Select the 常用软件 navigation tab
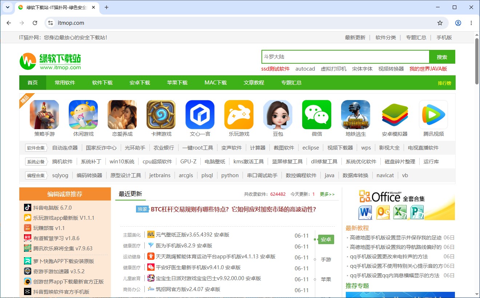 (x=65, y=83)
